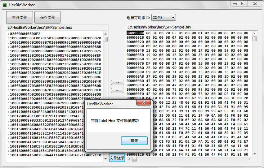Close the HexBinWorker main window
The image size is (264, 168).
coord(255,3)
